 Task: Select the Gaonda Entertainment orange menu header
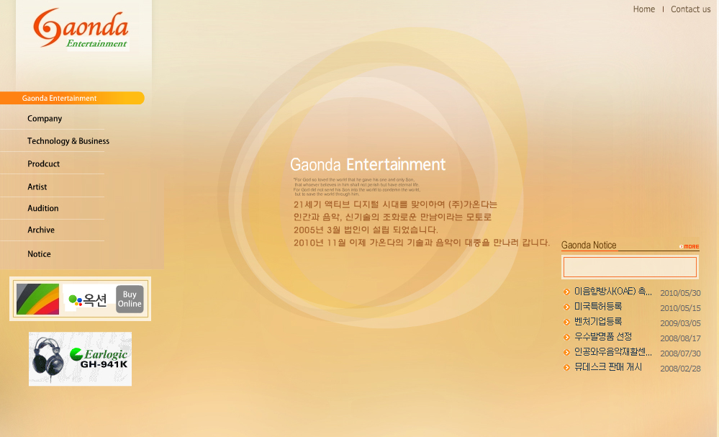tap(72, 98)
